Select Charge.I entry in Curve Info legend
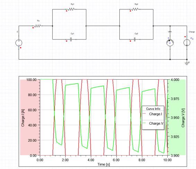This screenshot has width=196, height=169. (x=155, y=114)
